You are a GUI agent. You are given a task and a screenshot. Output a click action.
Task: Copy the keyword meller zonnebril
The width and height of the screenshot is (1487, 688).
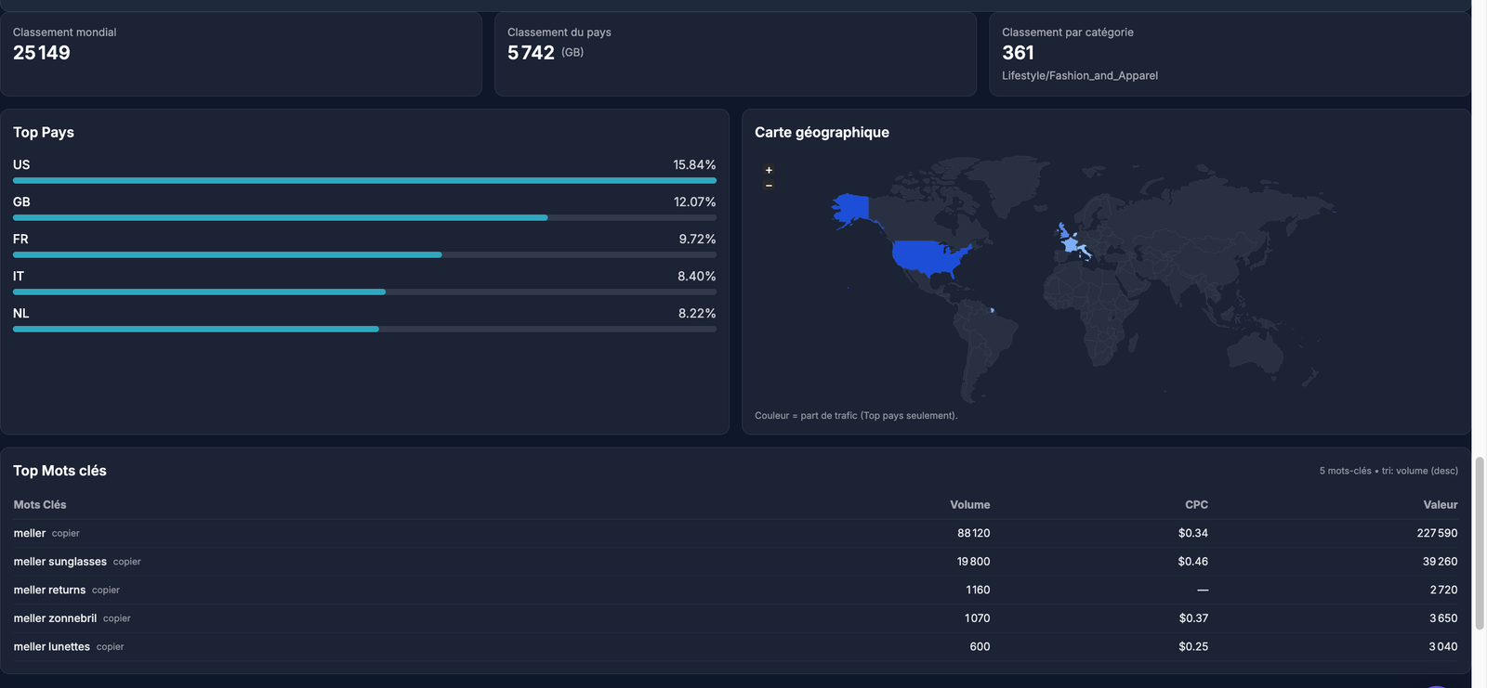(117, 618)
